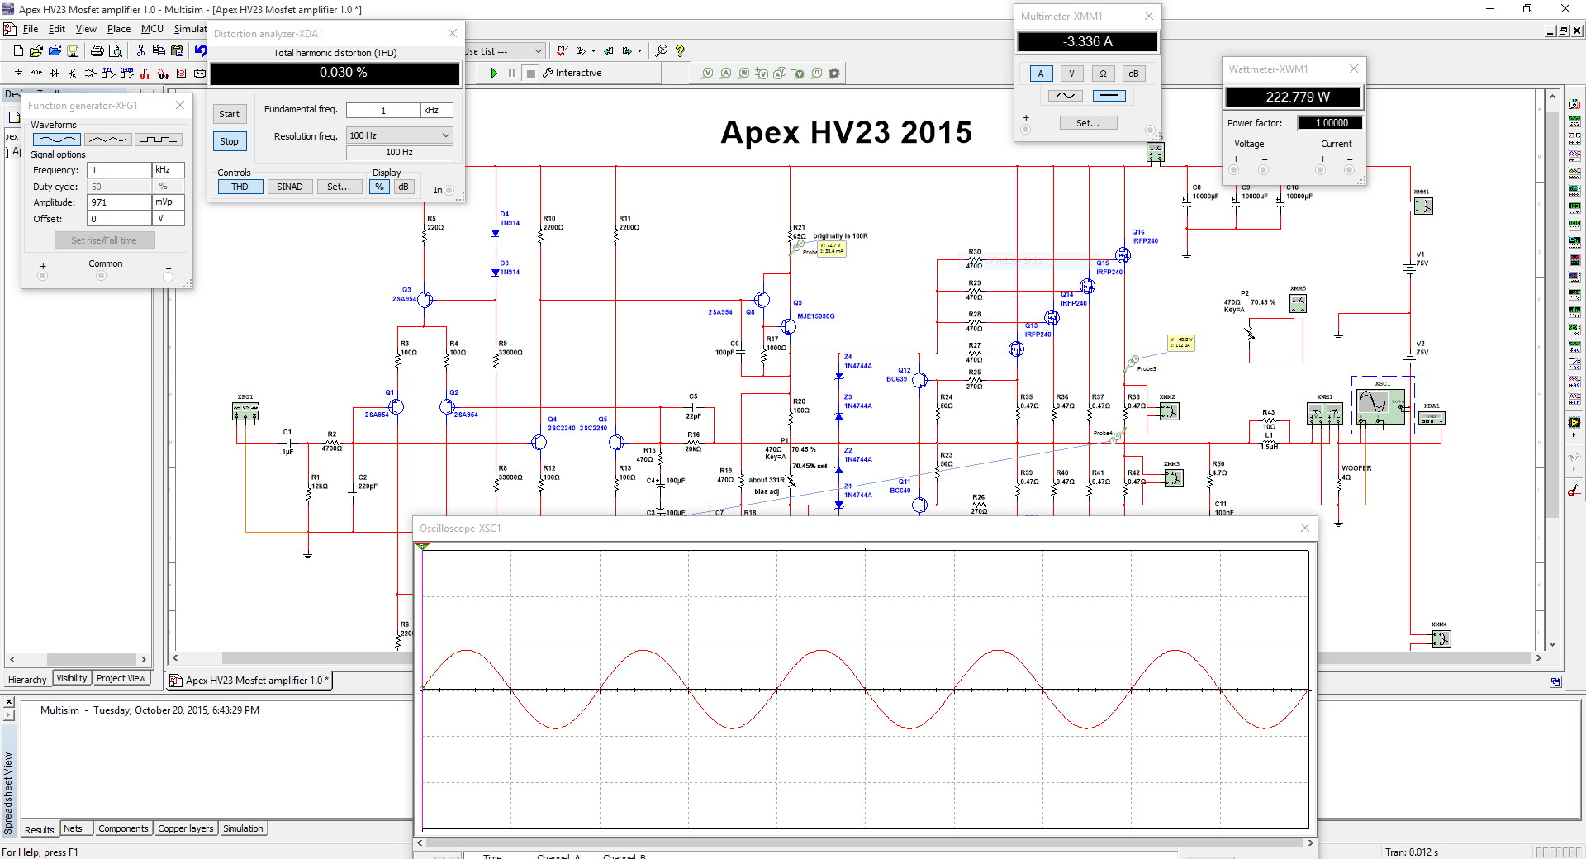Click the schematic horizontal scrollbar thumb
The width and height of the screenshot is (1586, 859).
[x=318, y=658]
